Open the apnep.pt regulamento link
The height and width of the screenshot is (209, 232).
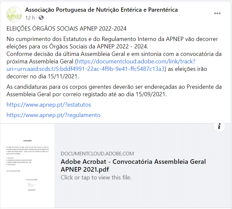[53, 115]
